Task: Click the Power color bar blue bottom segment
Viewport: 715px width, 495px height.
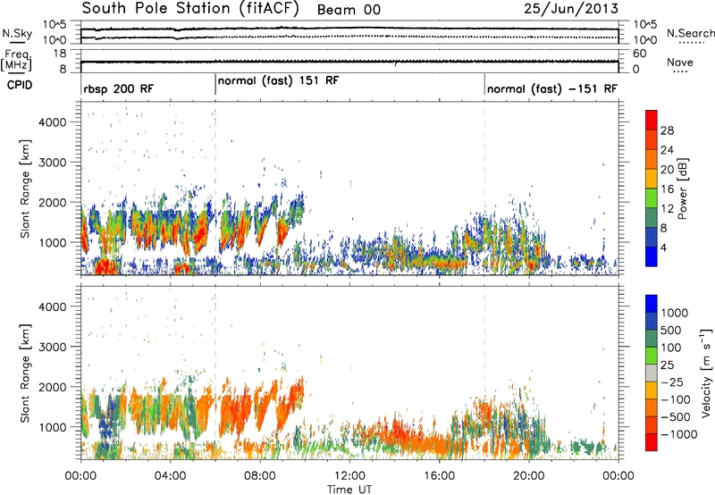Action: click(x=652, y=256)
